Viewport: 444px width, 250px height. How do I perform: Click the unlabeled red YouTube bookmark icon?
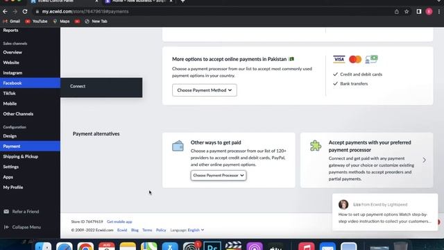pos(77,22)
